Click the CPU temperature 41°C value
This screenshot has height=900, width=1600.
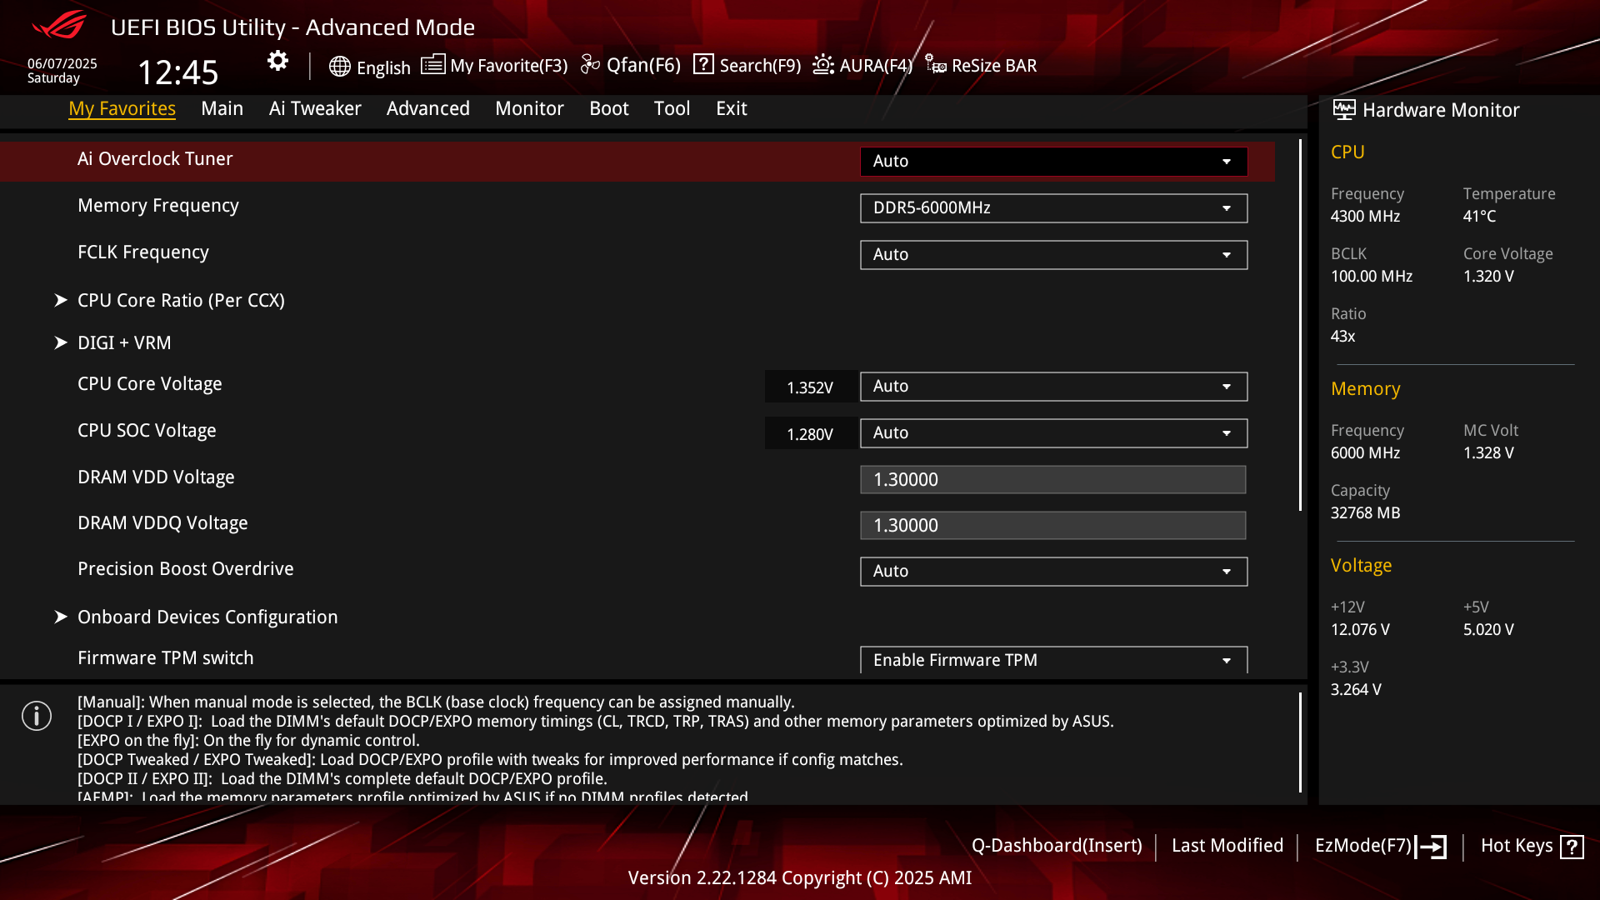(1479, 216)
